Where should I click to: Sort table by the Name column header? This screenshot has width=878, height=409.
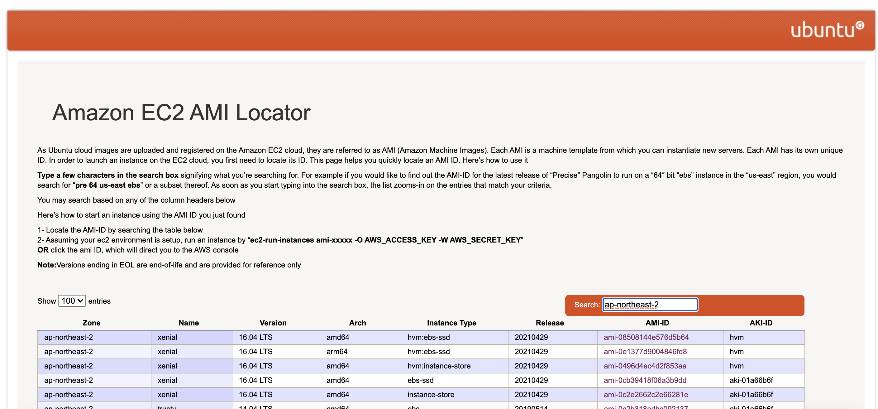point(188,323)
